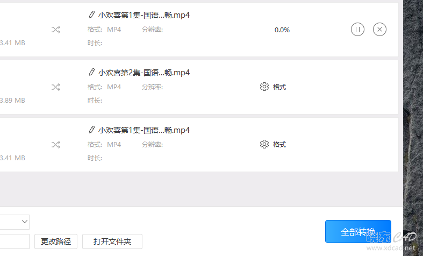Select the 小欢喜第2集 file name

click(x=144, y=73)
